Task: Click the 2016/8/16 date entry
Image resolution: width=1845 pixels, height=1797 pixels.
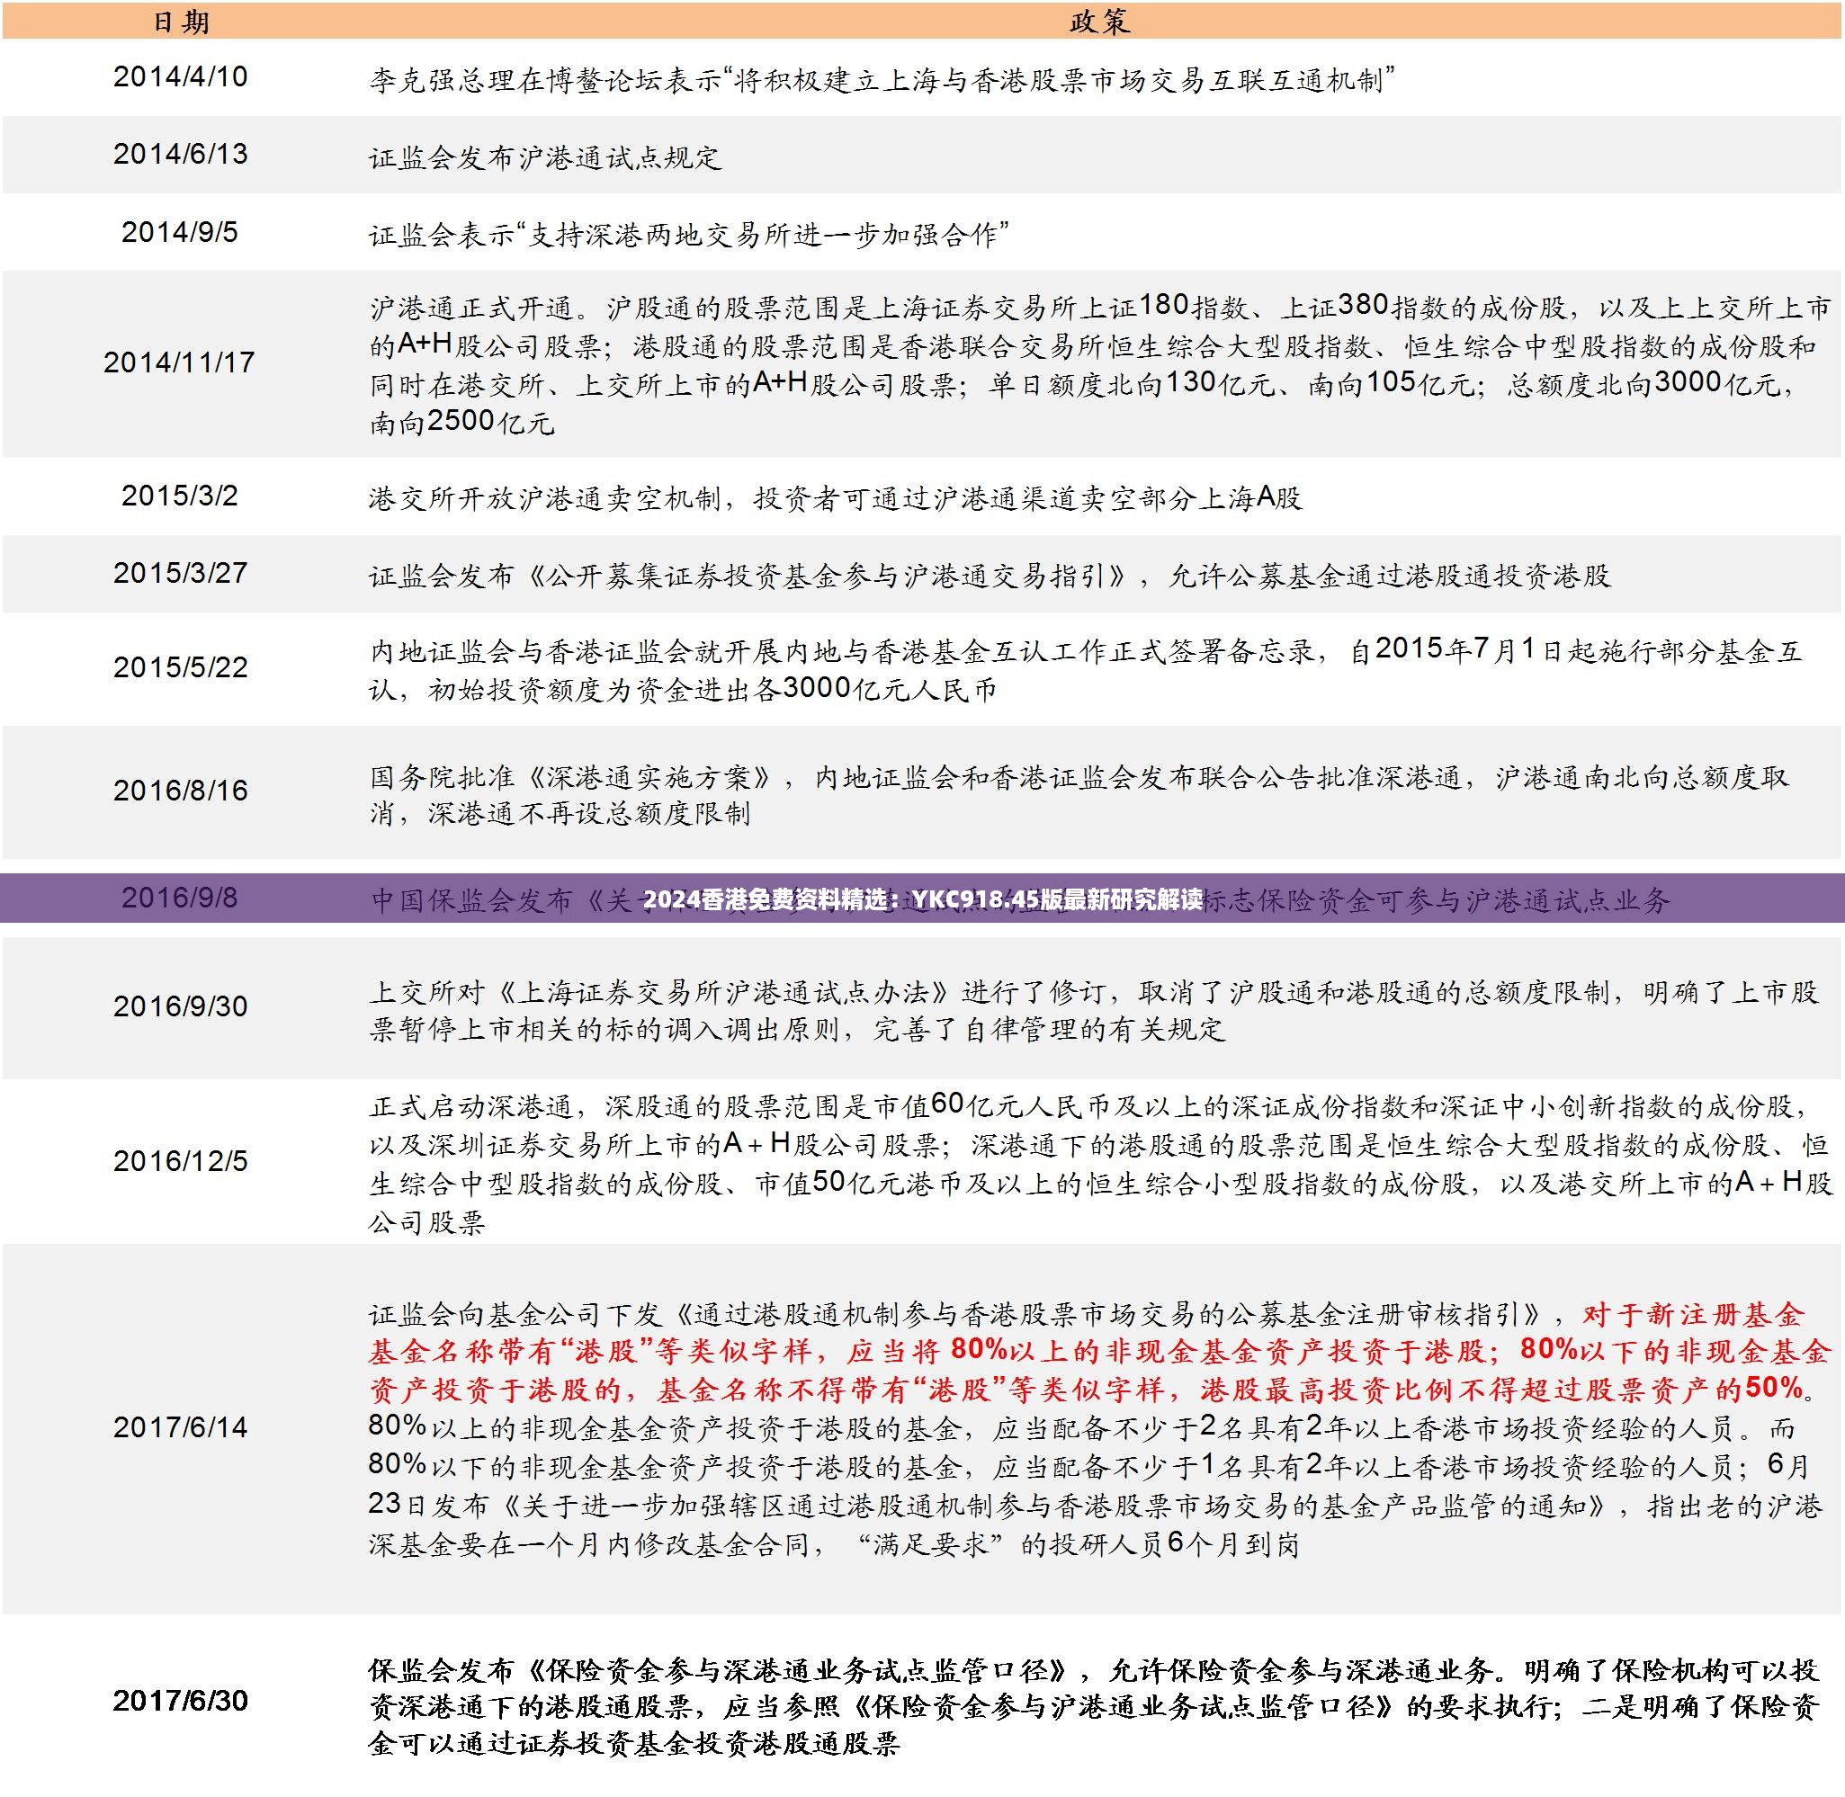Action: [180, 790]
